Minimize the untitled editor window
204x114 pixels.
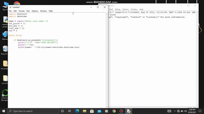click(91, 7)
